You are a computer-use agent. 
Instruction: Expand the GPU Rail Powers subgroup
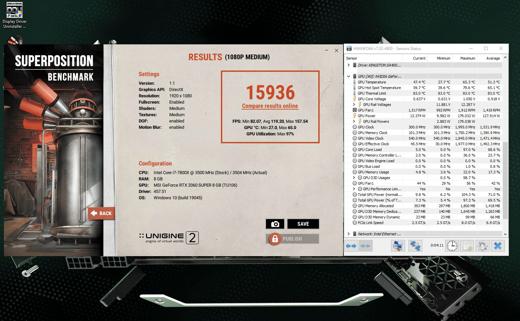tap(354, 121)
